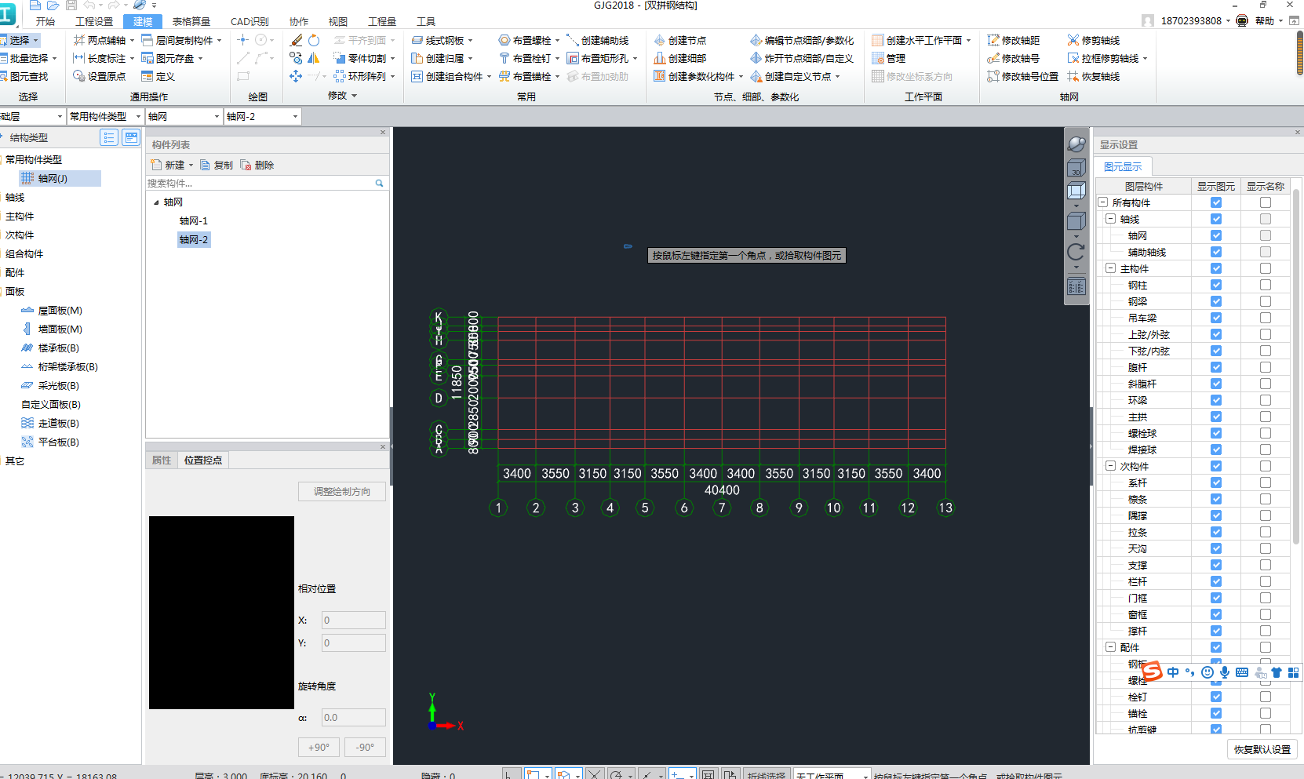Toggle 显示图元 checkbox for 檩条
The height and width of the screenshot is (779, 1304).
tap(1215, 499)
